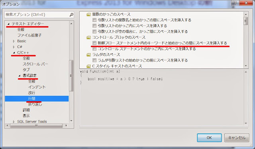Viewport: 255px width, 149px height.
Task: Collapse the テキスト エディター tree node
Action: tap(8, 24)
